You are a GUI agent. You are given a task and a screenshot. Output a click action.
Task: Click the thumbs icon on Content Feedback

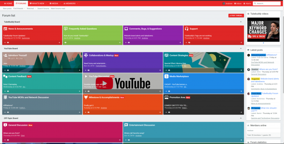[5, 76]
